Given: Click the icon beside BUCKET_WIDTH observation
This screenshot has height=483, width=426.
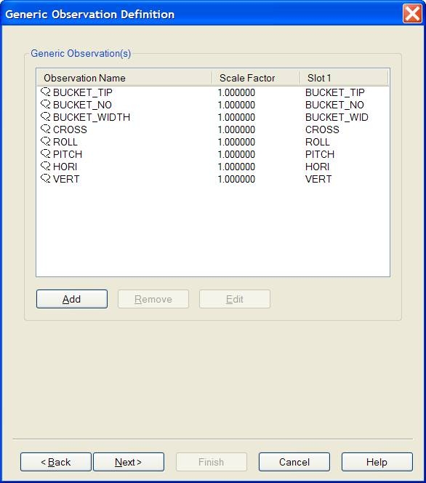Looking at the screenshot, I should click(x=46, y=116).
